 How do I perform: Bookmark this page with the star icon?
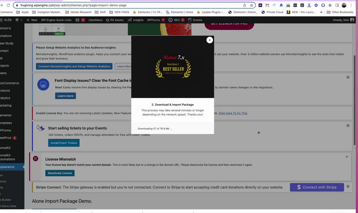click(x=251, y=5)
